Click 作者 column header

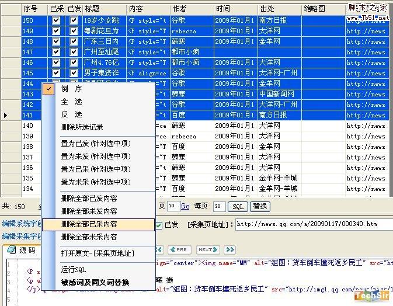[x=192, y=9]
